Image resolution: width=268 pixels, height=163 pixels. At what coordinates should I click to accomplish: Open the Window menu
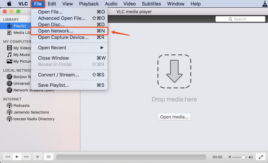(176, 4)
